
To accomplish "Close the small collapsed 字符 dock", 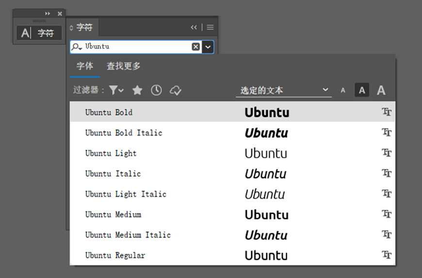I will [x=60, y=14].
